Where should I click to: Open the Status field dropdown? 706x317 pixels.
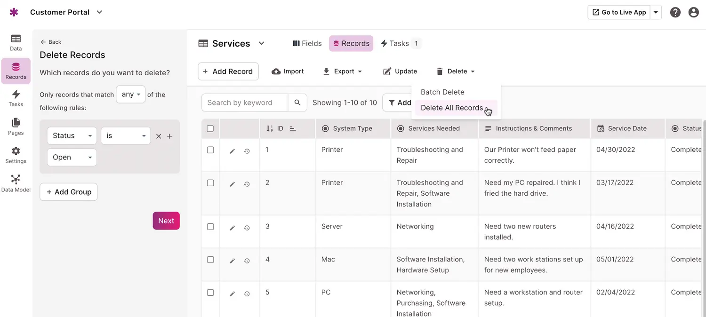72,136
